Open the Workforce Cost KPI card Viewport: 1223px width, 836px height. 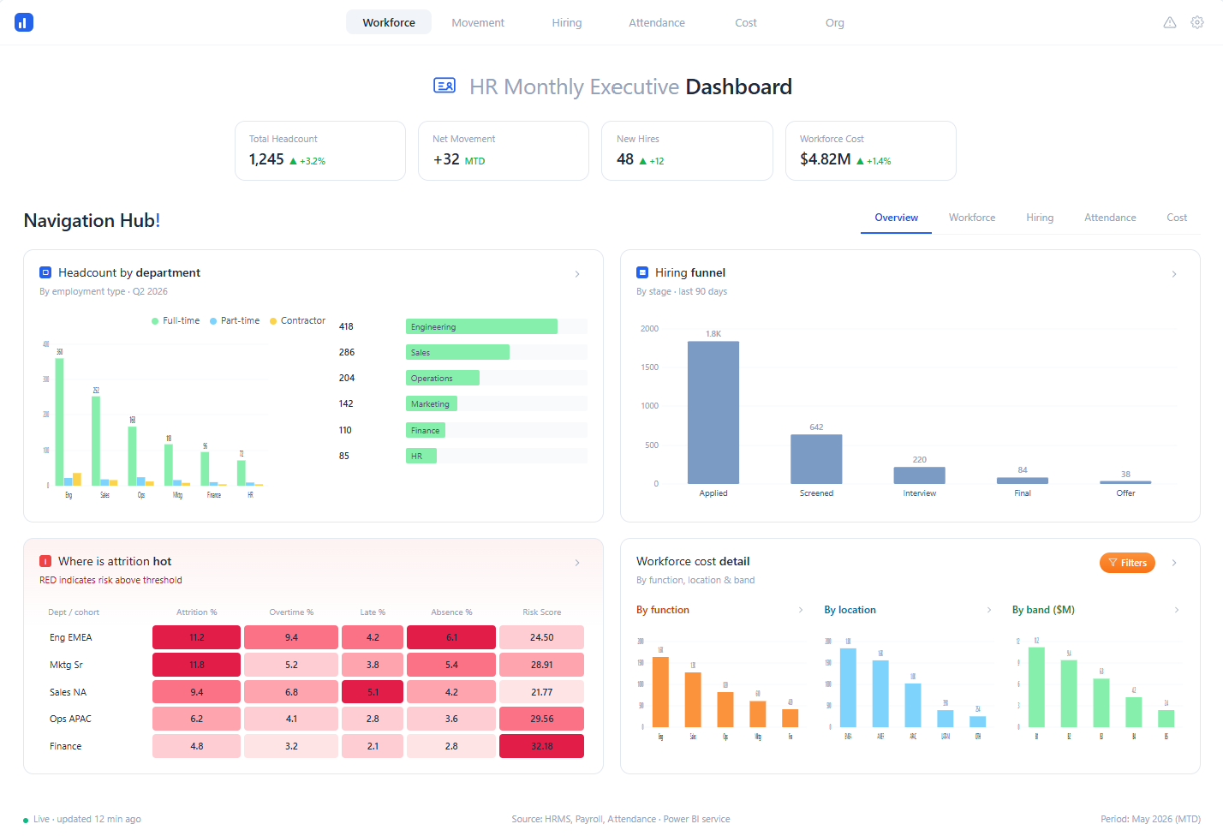pyautogui.click(x=871, y=151)
